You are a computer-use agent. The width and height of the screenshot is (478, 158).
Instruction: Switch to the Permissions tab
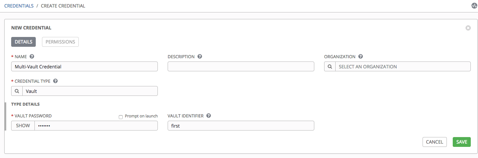tap(60, 42)
